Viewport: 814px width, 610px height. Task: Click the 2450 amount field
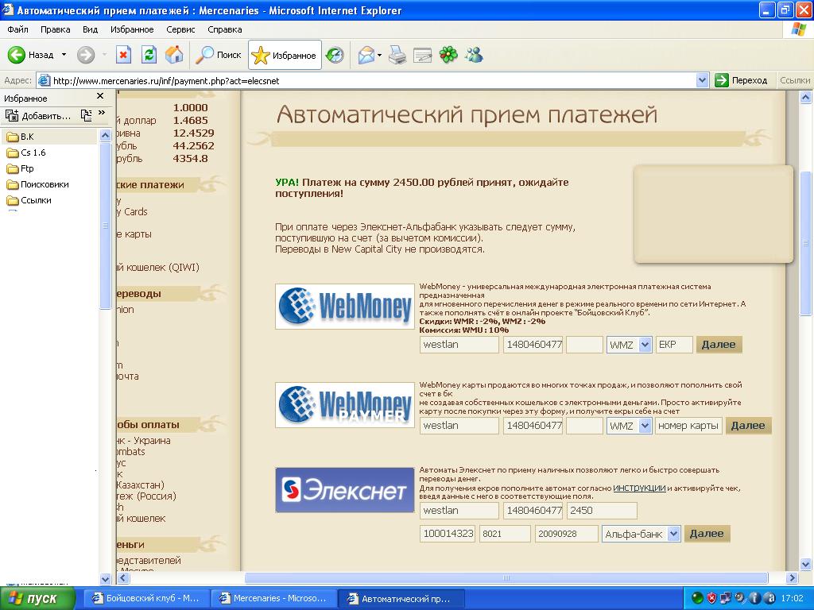[603, 511]
